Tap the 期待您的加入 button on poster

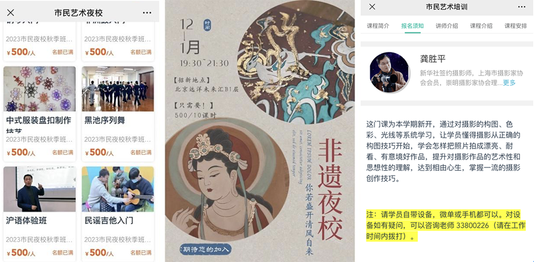206,249
